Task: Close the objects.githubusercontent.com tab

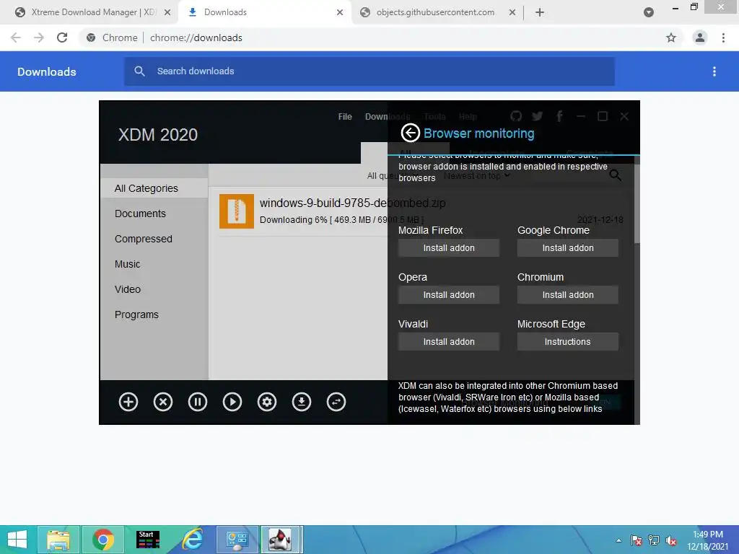Action: click(x=512, y=13)
